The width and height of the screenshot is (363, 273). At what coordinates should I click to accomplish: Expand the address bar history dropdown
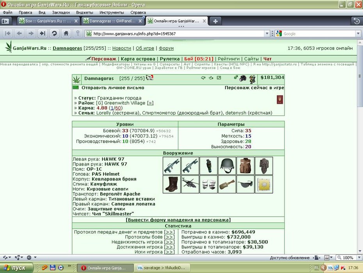pos(267,34)
